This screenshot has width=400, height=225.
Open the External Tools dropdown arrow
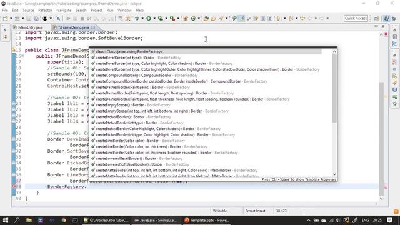click(178, 18)
